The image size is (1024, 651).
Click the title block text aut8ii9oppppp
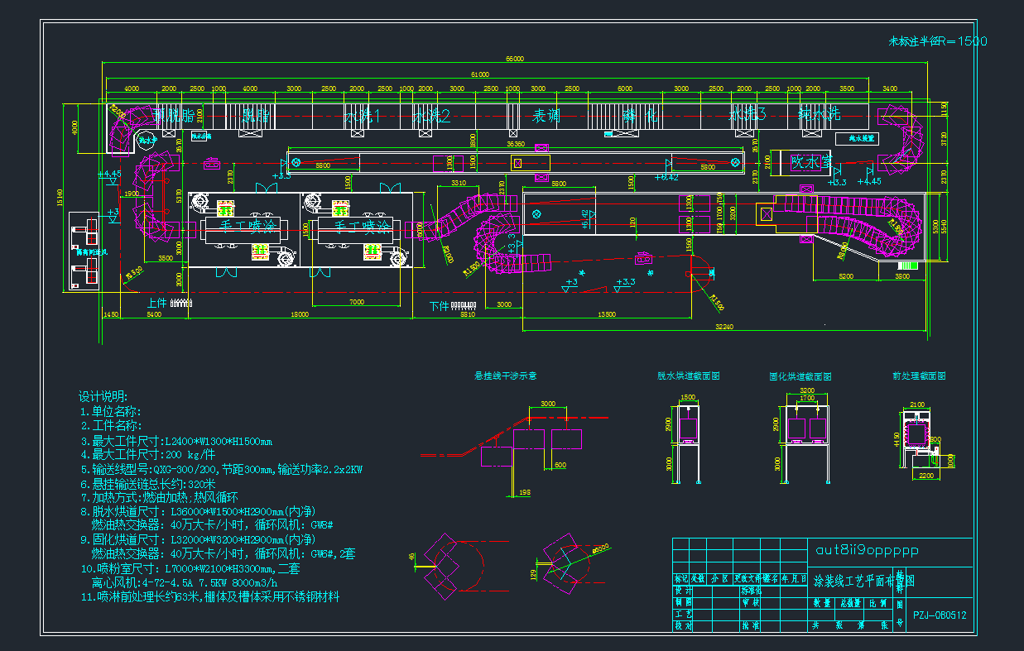point(867,550)
